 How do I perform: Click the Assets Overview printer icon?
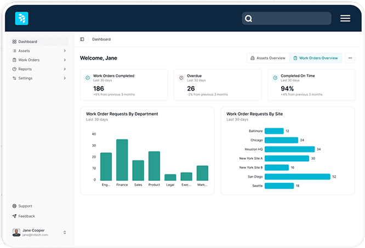pos(252,58)
